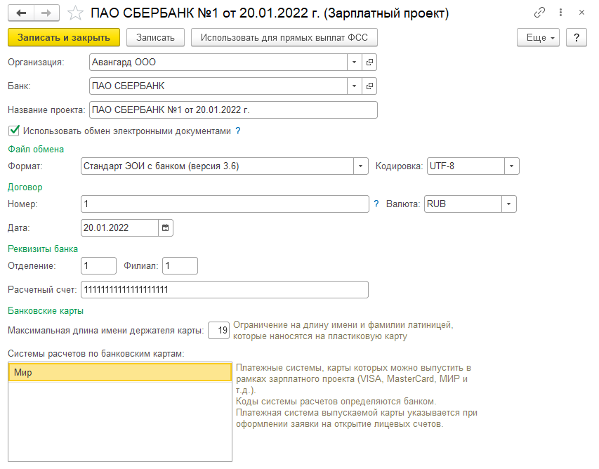
Task: Expand the Банк dropdown list
Action: click(355, 86)
